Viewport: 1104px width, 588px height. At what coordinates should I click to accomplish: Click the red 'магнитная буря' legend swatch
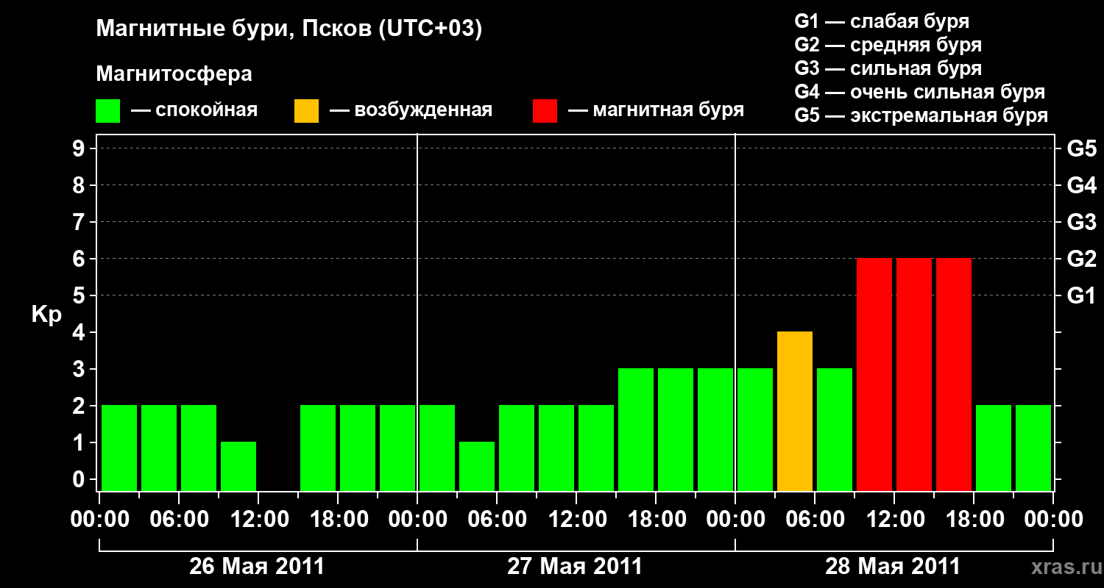click(545, 111)
